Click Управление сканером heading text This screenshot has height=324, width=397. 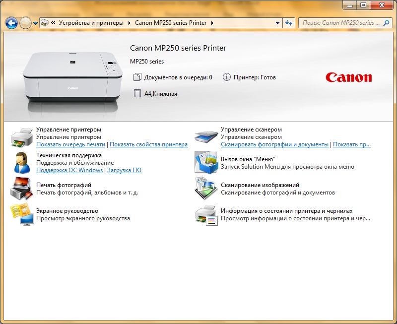(x=251, y=130)
